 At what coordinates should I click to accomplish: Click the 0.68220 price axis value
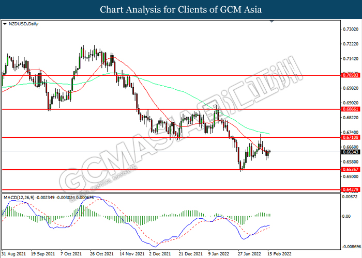pos(351,118)
